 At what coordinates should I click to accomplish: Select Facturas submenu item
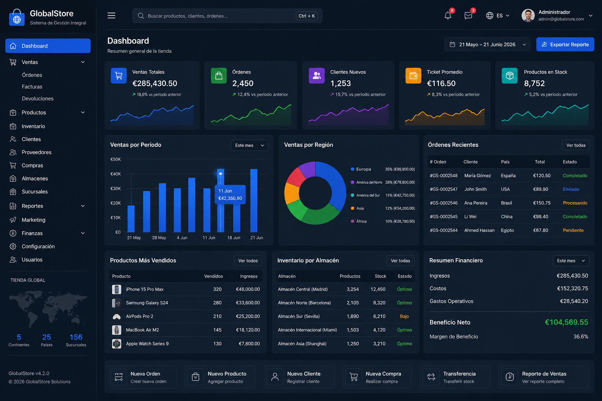(x=32, y=87)
